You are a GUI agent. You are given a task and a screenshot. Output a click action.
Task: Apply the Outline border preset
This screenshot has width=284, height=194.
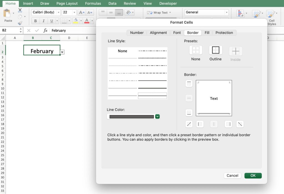coord(215,50)
